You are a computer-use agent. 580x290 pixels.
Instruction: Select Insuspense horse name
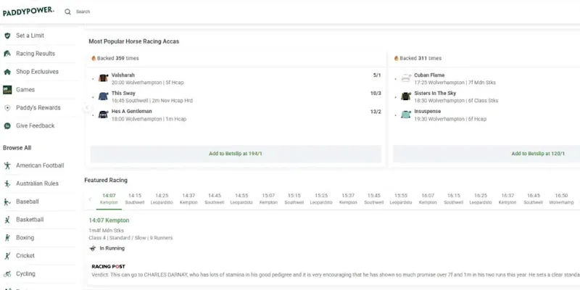[x=428, y=112]
